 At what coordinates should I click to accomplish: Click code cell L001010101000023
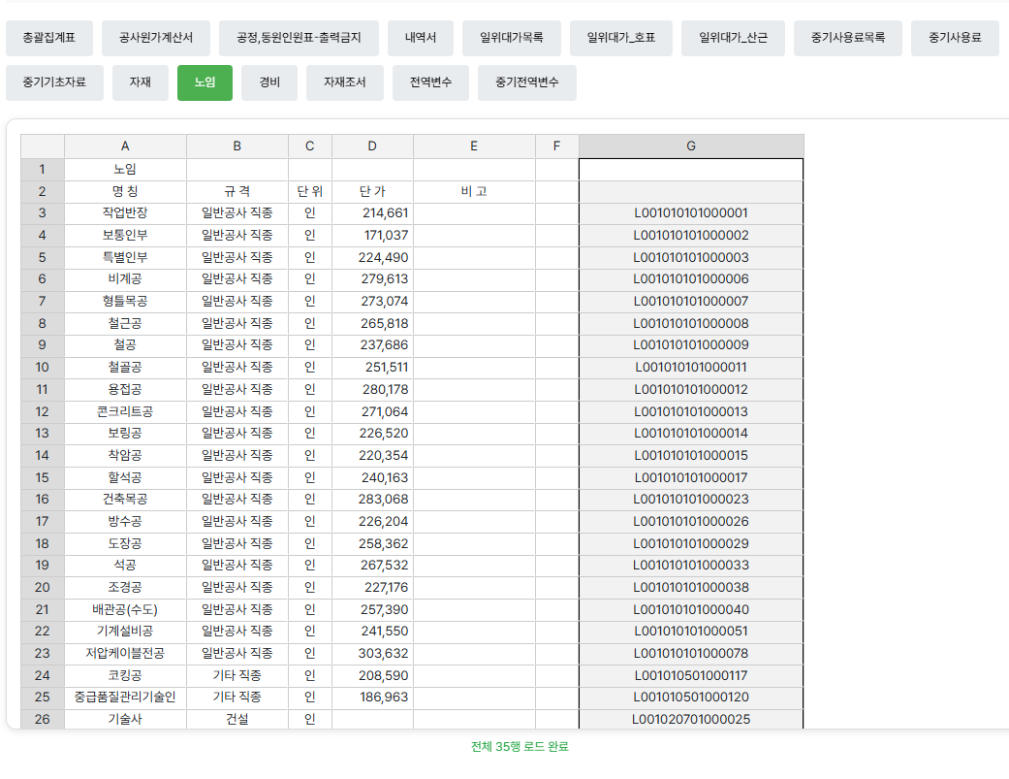690,499
